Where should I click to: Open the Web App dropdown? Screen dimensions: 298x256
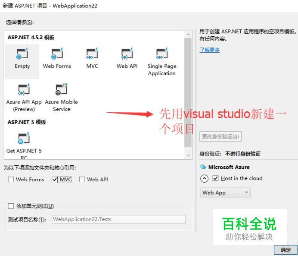click(225, 193)
